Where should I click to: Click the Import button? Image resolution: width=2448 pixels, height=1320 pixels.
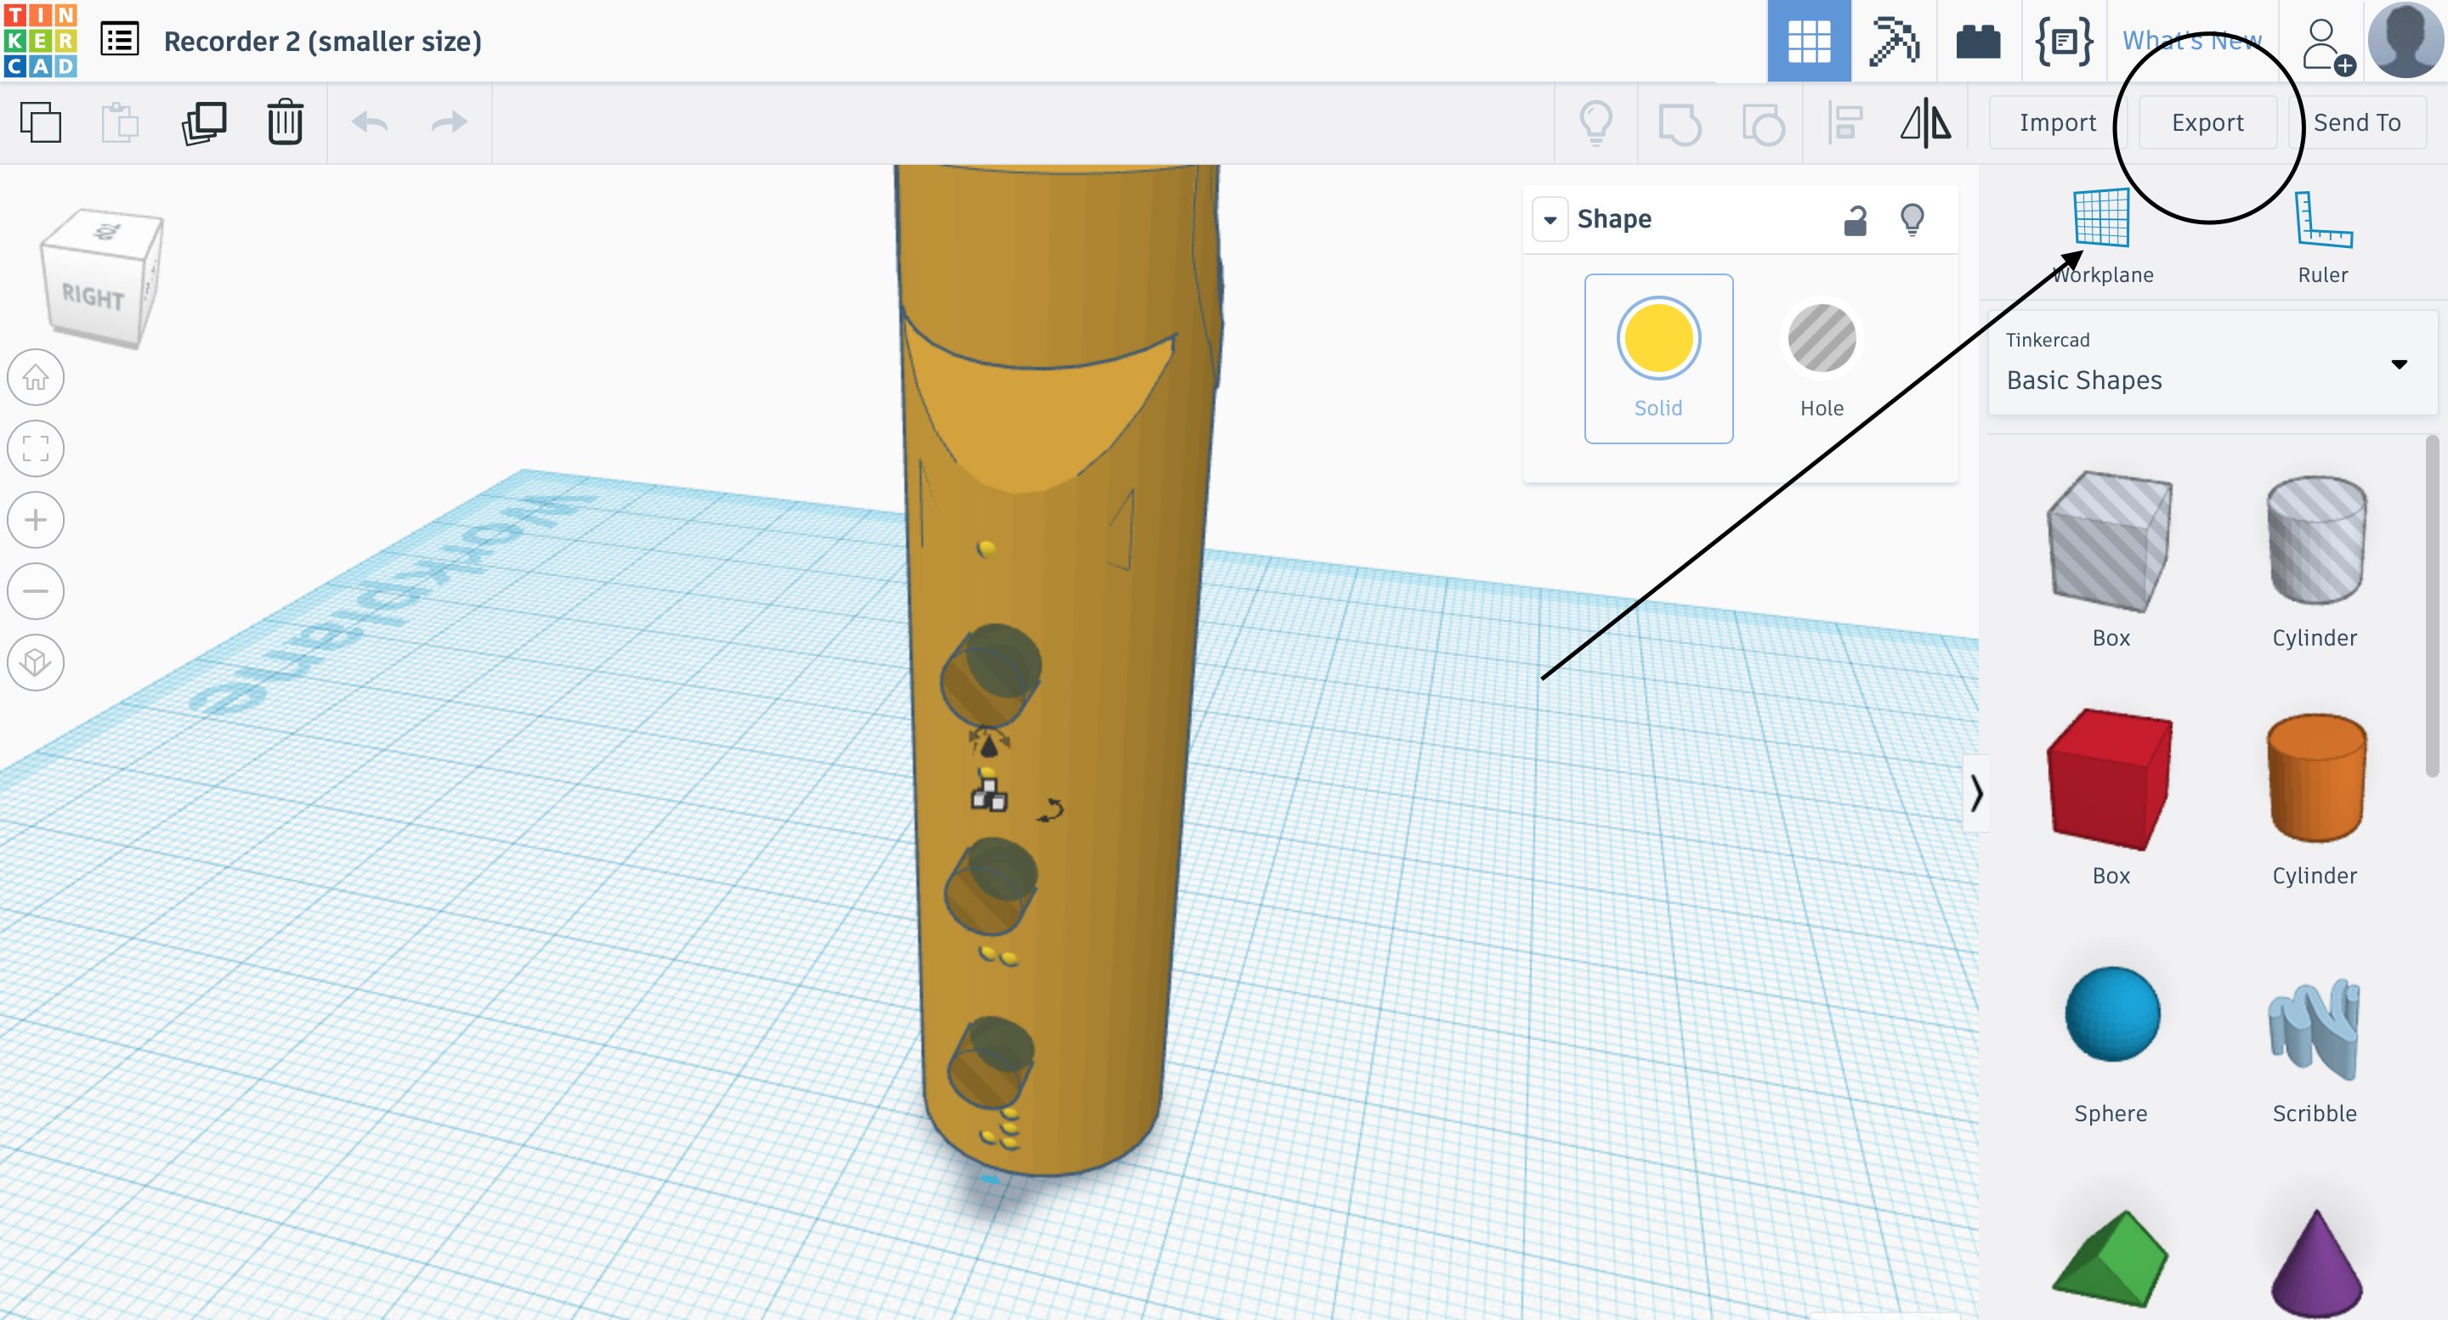2057,122
